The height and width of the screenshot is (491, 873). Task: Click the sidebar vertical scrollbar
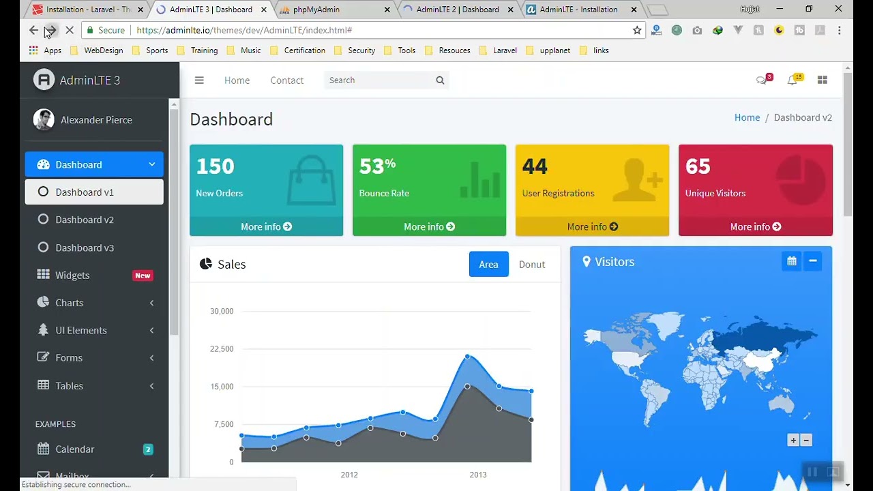[174, 222]
